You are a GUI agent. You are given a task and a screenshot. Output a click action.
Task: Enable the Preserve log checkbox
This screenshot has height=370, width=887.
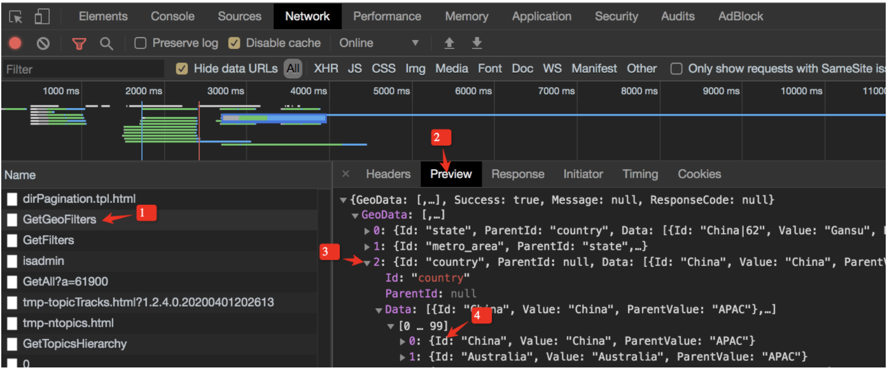pos(141,43)
